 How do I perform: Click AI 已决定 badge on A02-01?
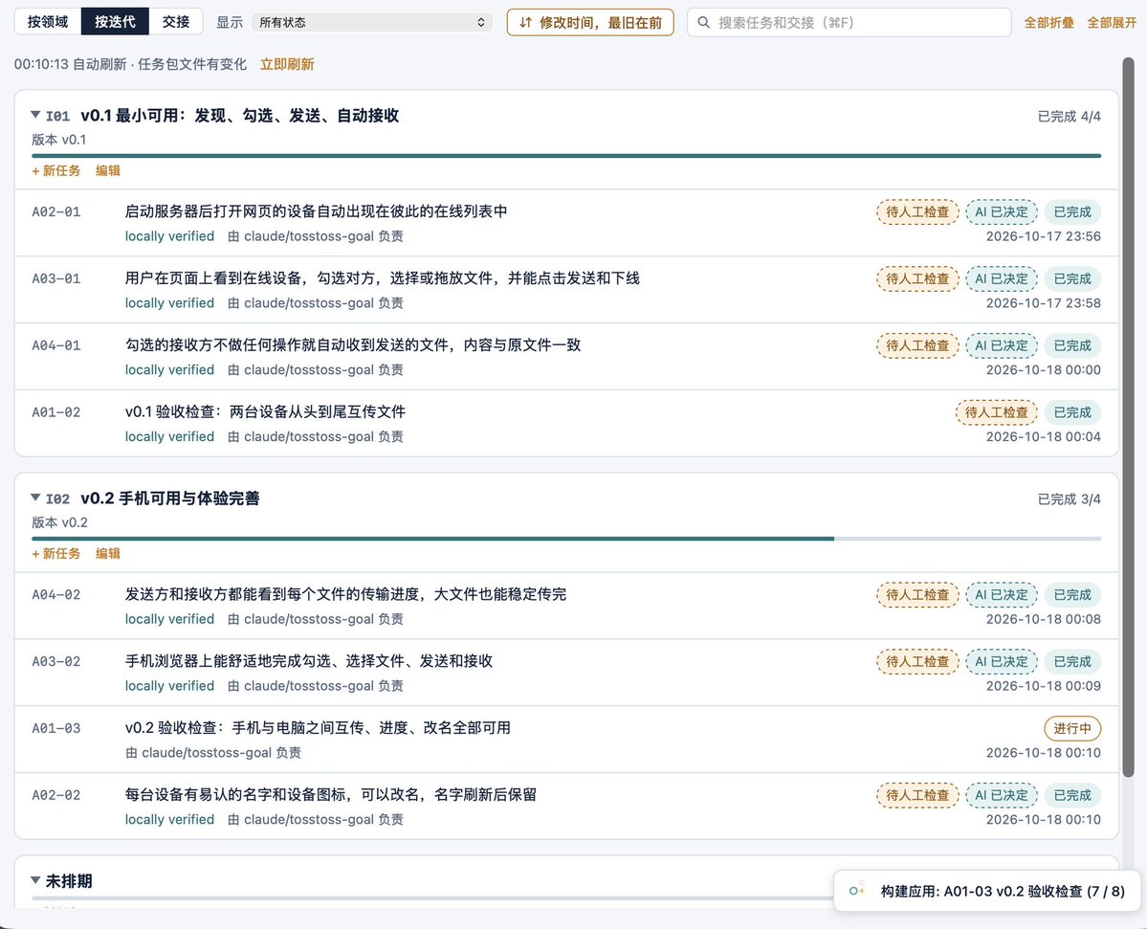(x=1002, y=212)
